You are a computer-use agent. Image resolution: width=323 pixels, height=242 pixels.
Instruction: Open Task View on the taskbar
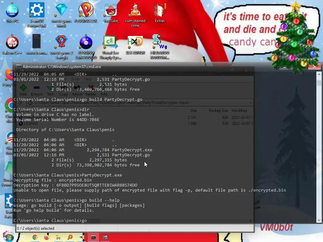click(x=23, y=237)
